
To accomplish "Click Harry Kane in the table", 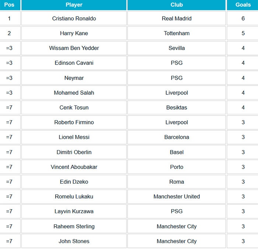I will click(74, 33).
